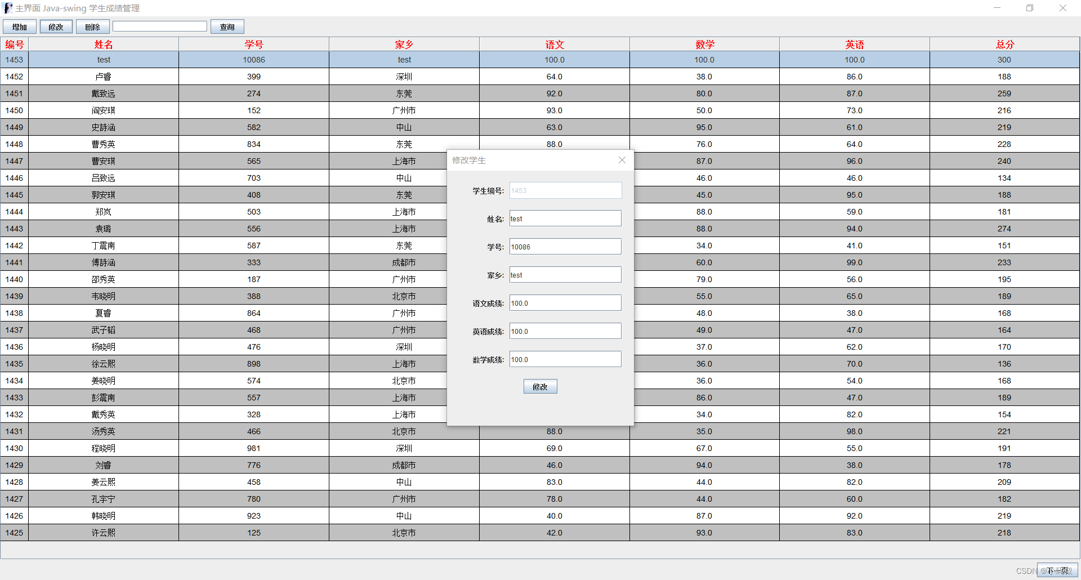Select the name cell 郑岚
Viewport: 1081px width, 580px height.
(104, 212)
